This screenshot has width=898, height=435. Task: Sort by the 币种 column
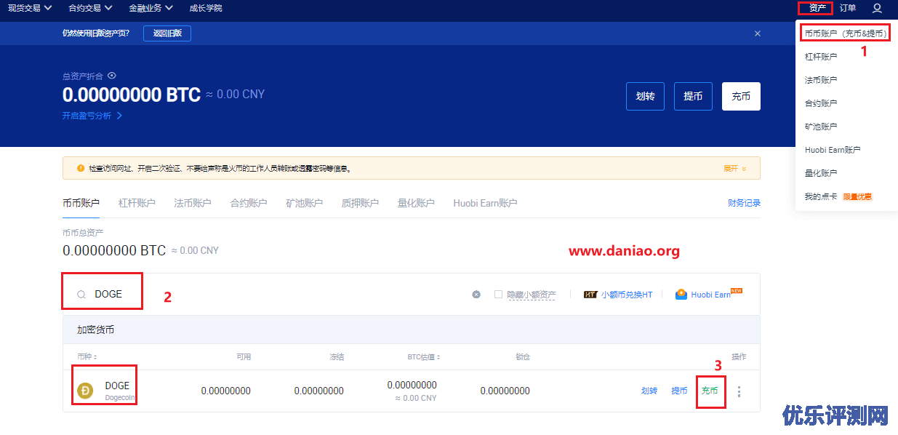(87, 357)
